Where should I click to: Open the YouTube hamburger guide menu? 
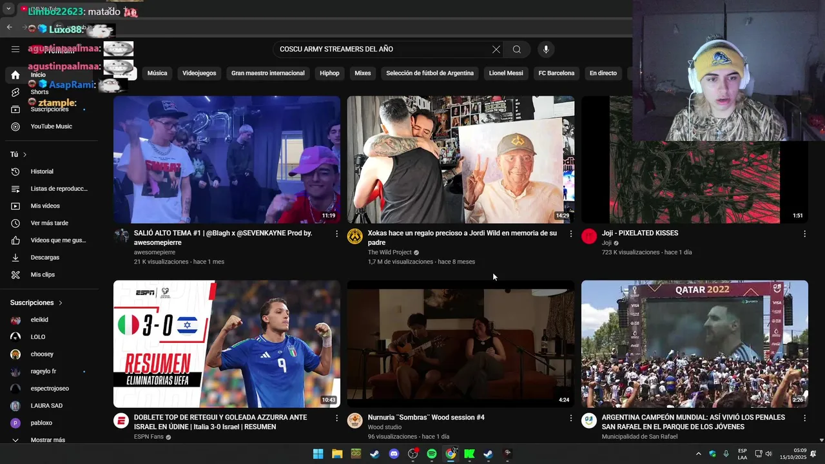(15, 49)
